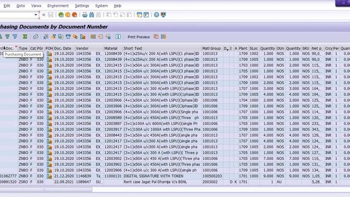This screenshot has width=350, height=197.
Task: Select purchasing document 00891520 cell
Action: pyautogui.click(x=9, y=182)
